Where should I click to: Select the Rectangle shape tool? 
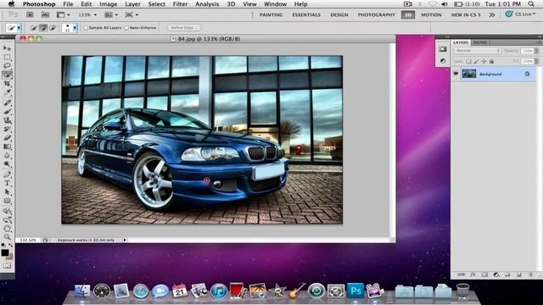pos(7,201)
